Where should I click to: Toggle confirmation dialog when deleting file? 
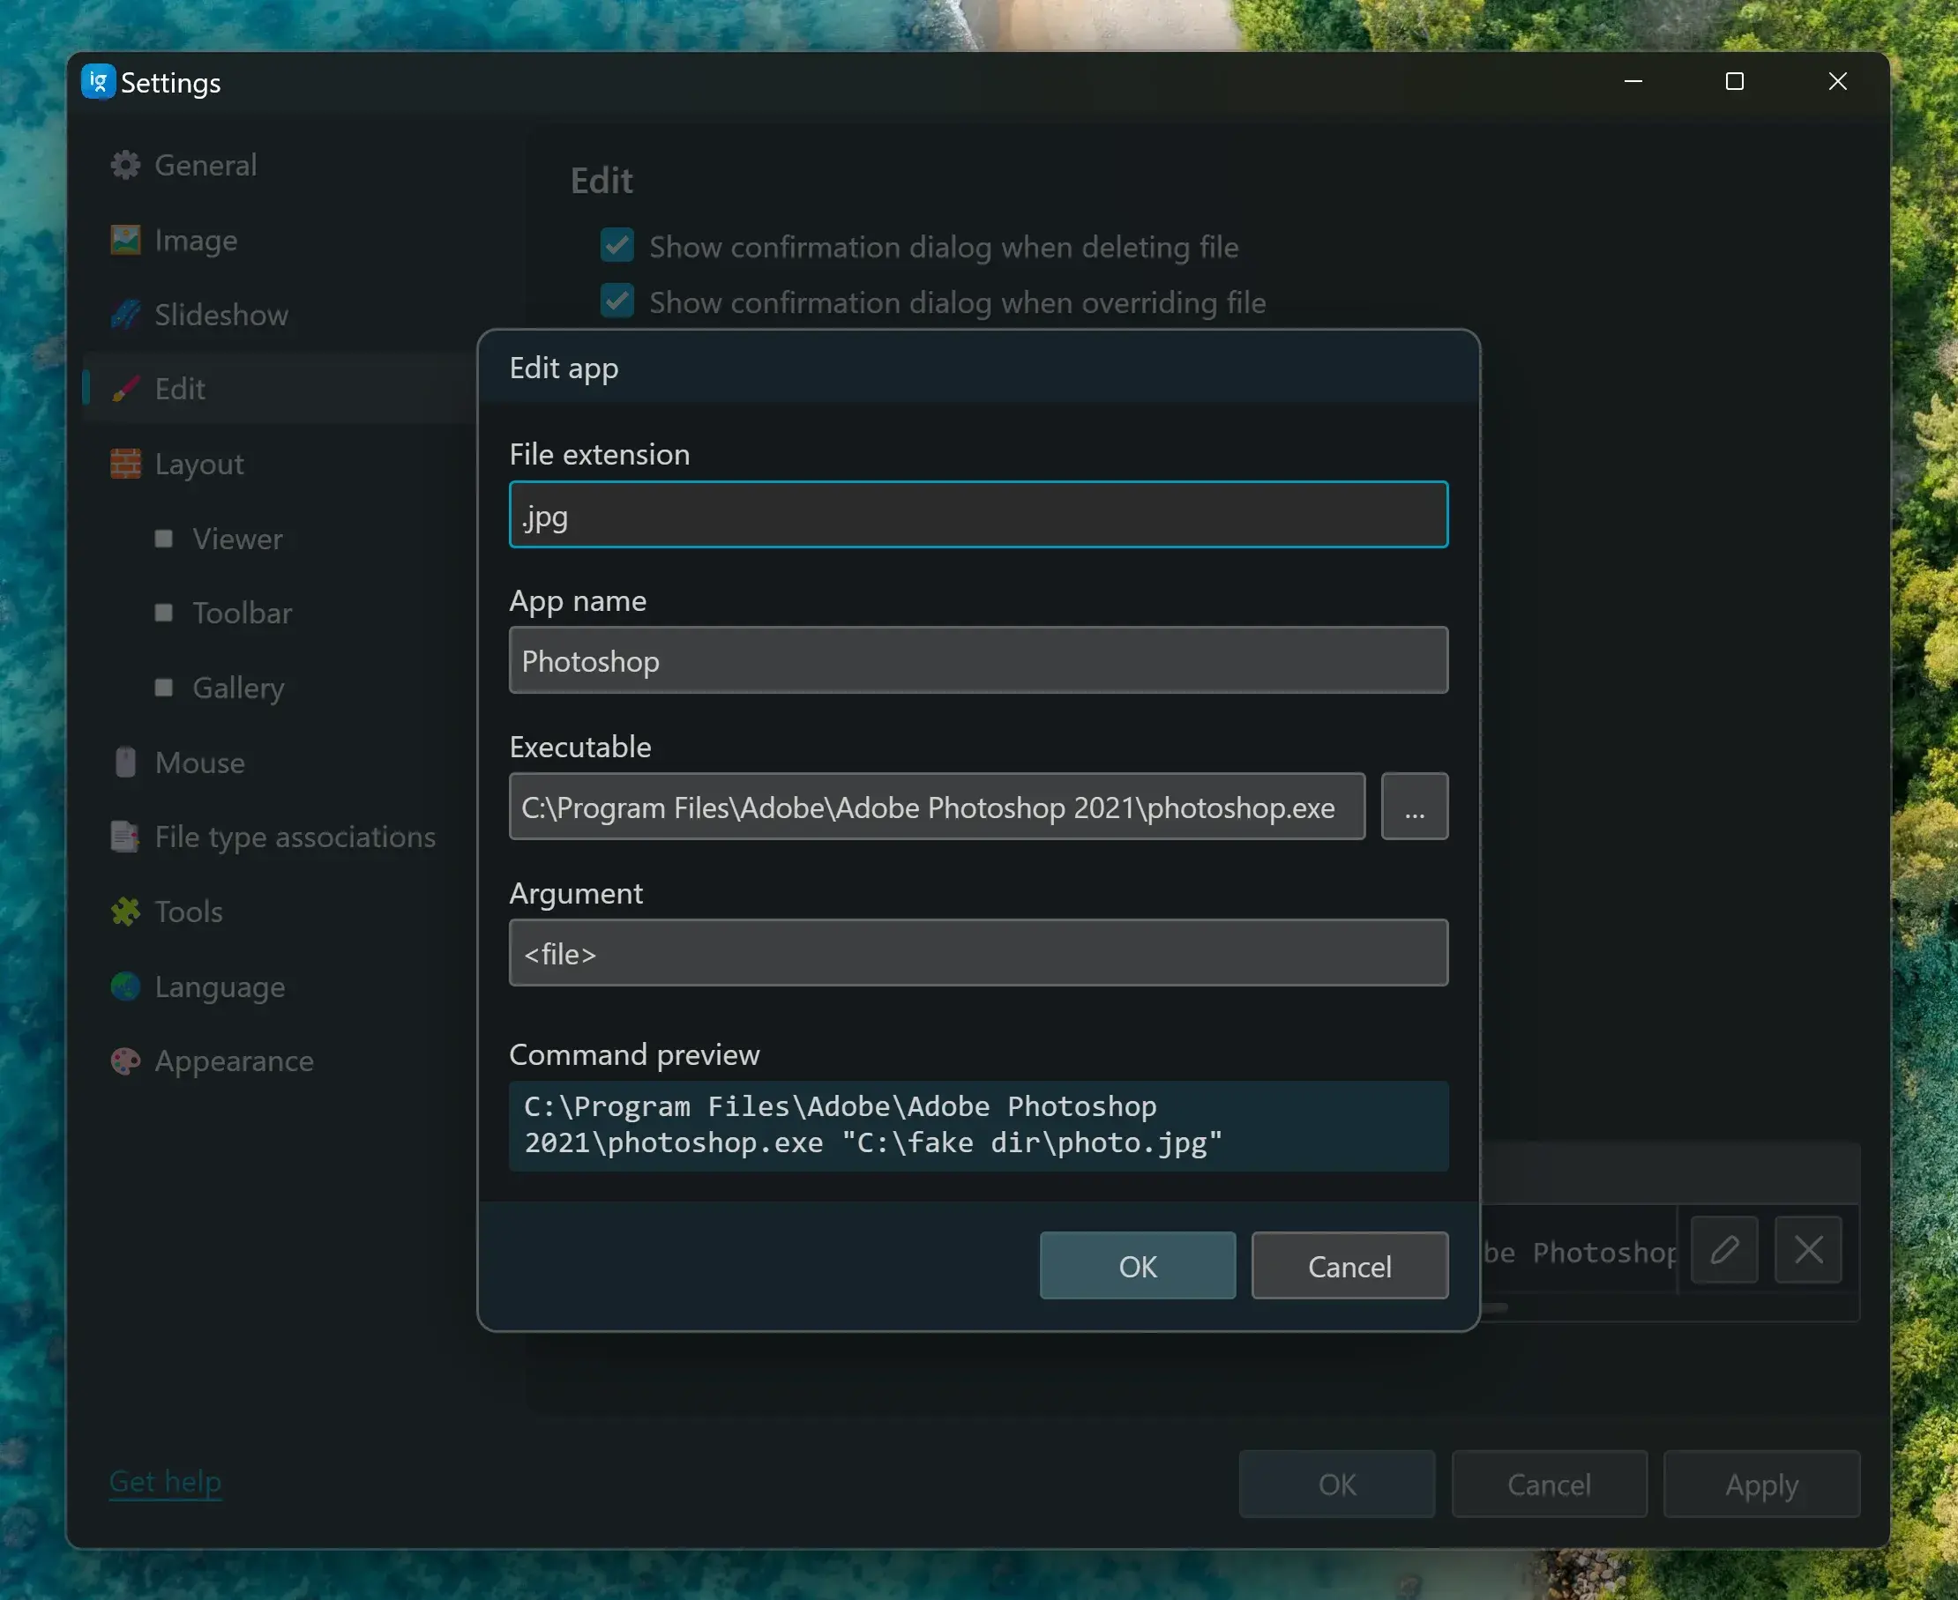pos(617,246)
